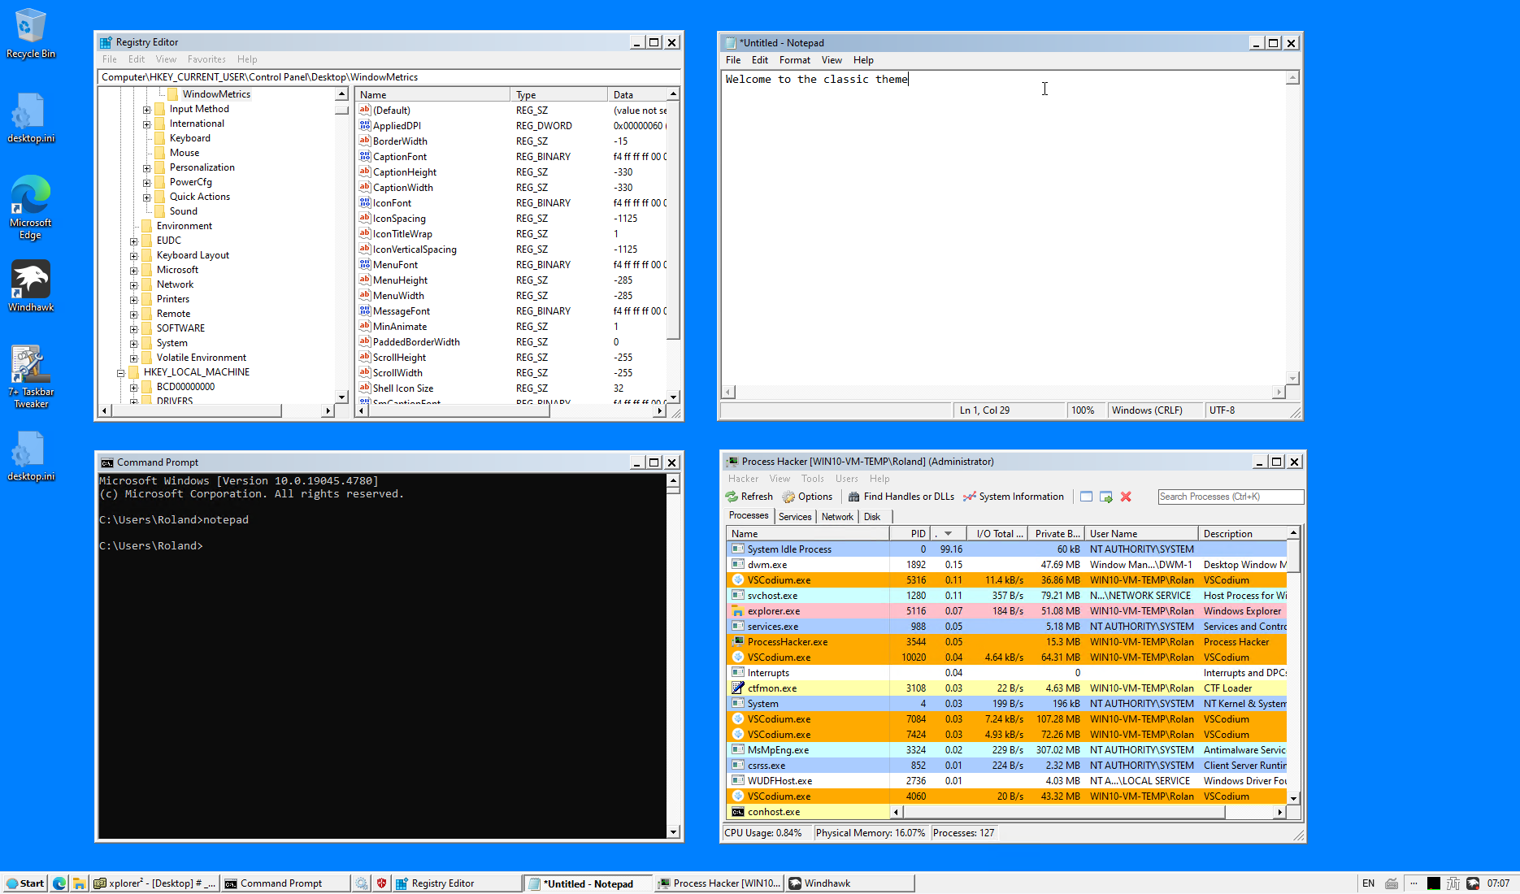Click inside the Search Processes box
Screen dimensions: 1520x894
pos(1230,497)
